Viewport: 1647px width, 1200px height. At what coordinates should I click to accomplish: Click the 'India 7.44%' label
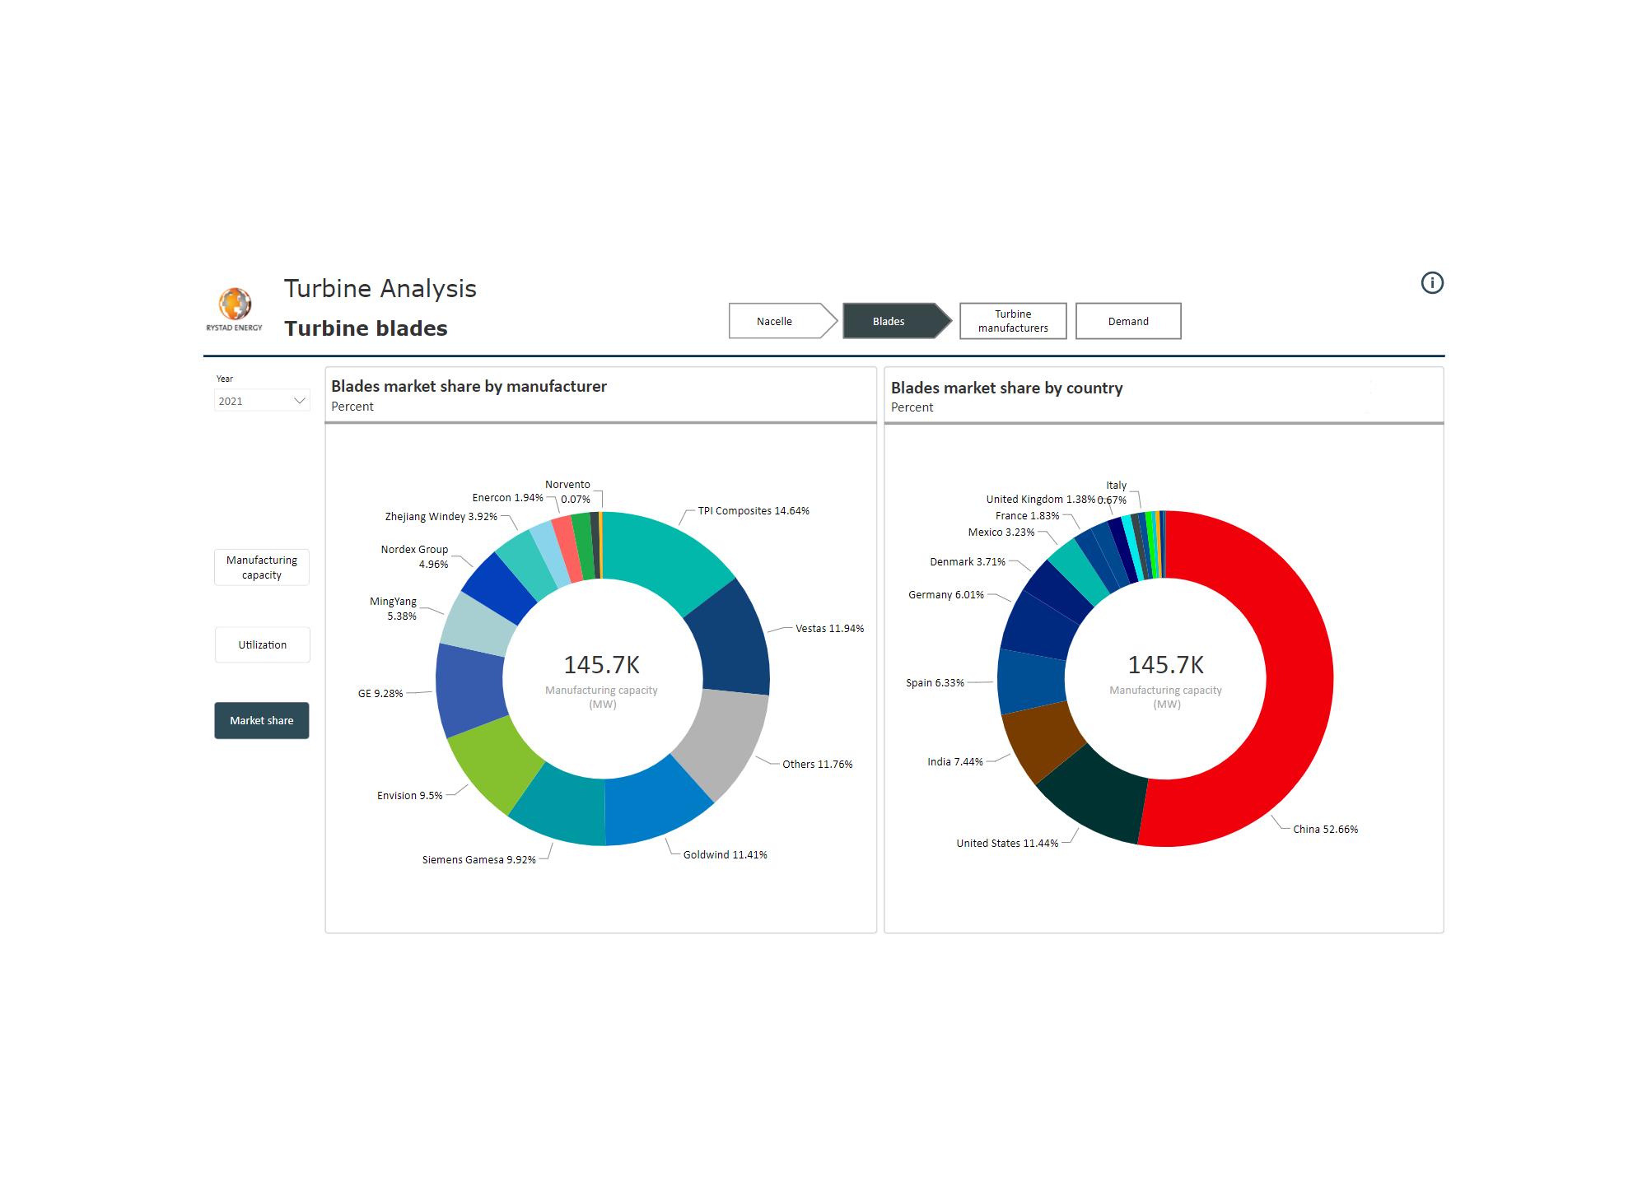955,762
